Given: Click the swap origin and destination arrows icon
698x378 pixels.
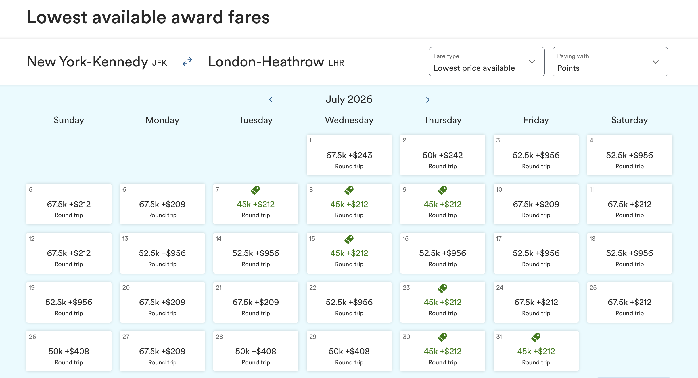Looking at the screenshot, I should pyautogui.click(x=187, y=62).
